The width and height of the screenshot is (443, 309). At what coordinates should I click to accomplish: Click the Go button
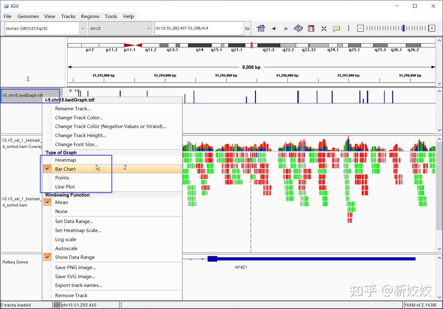(247, 29)
